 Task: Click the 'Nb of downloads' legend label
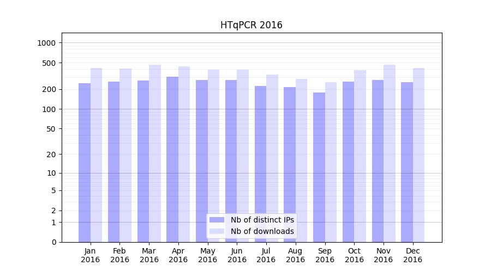tap(262, 231)
